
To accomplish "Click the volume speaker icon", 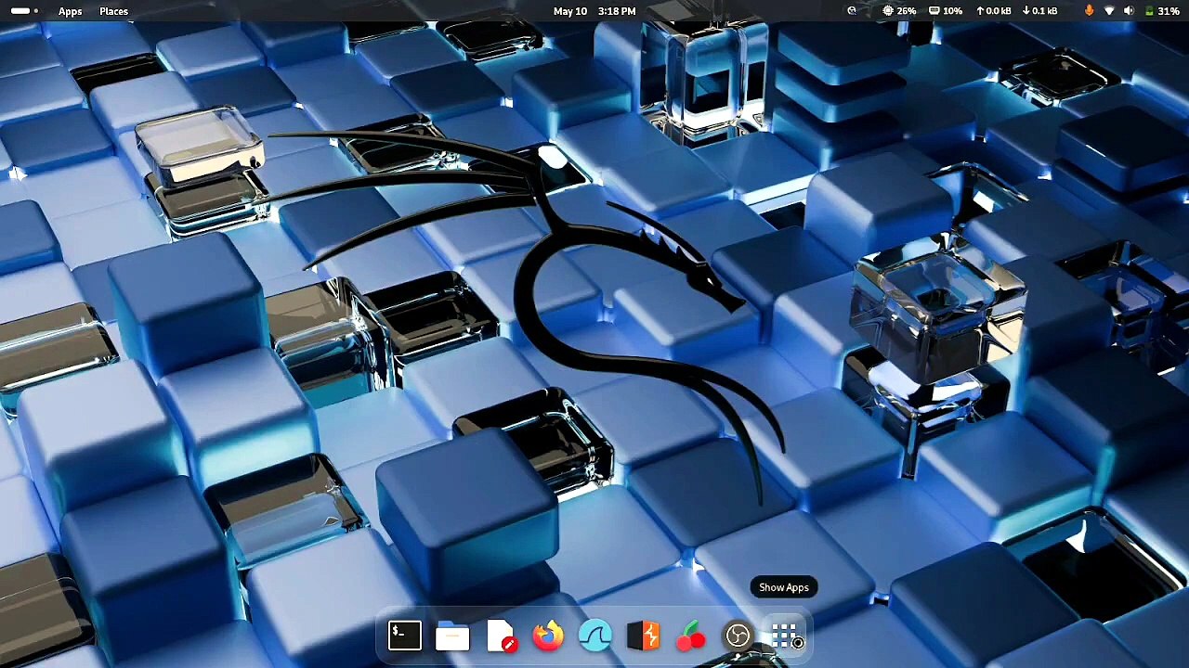I will 1129,11.
